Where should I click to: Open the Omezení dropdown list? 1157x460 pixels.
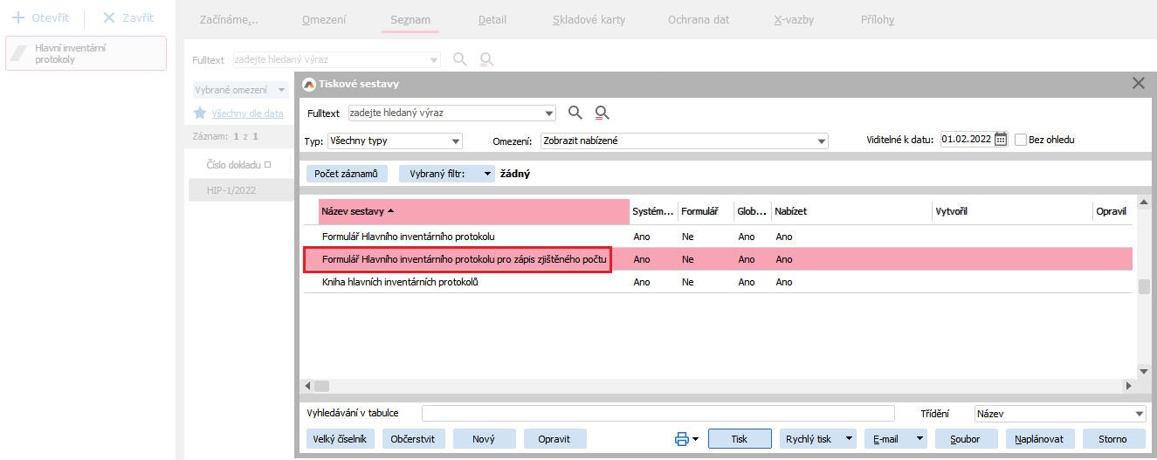coord(821,141)
